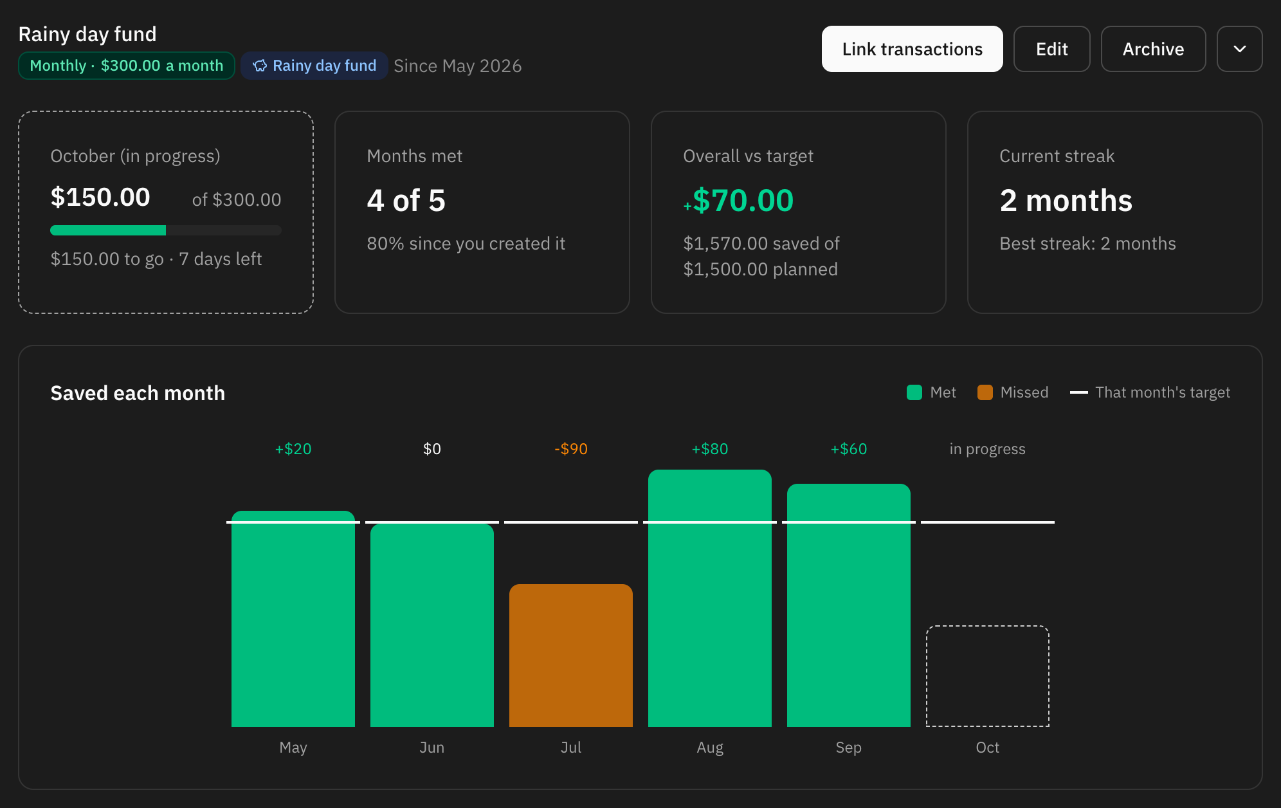This screenshot has width=1281, height=808.
Task: Click the Rainy day fund page title
Action: point(87,34)
